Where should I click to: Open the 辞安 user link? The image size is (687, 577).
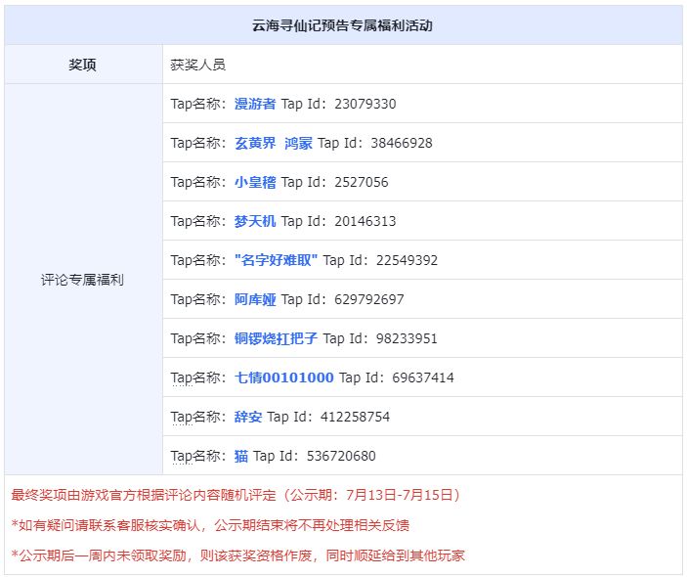click(248, 417)
